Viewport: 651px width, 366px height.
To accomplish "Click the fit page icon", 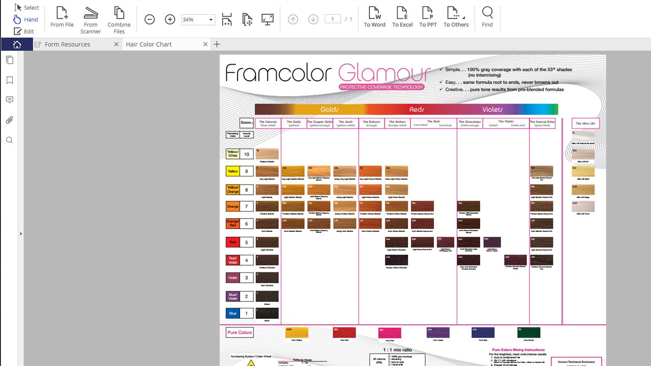I will pos(247,19).
